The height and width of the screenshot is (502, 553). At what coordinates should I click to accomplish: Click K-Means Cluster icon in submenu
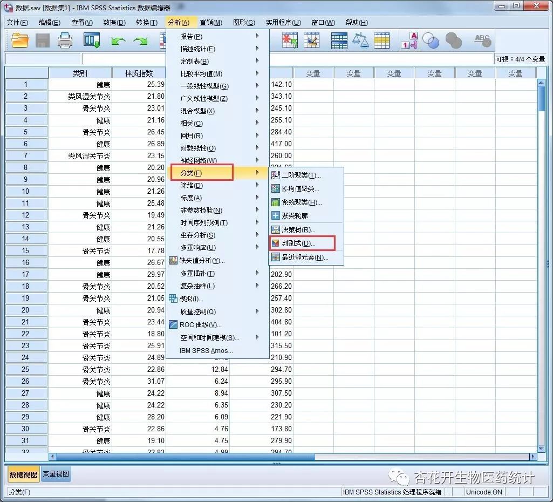pyautogui.click(x=276, y=188)
